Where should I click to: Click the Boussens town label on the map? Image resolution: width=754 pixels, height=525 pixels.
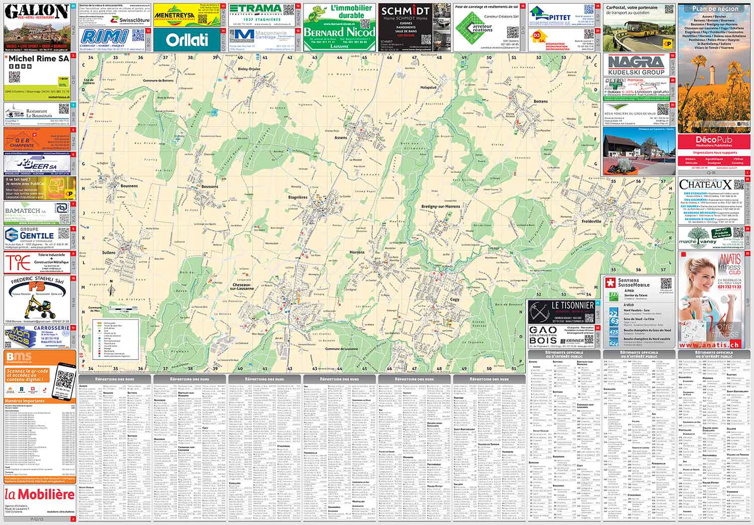pyautogui.click(x=210, y=186)
